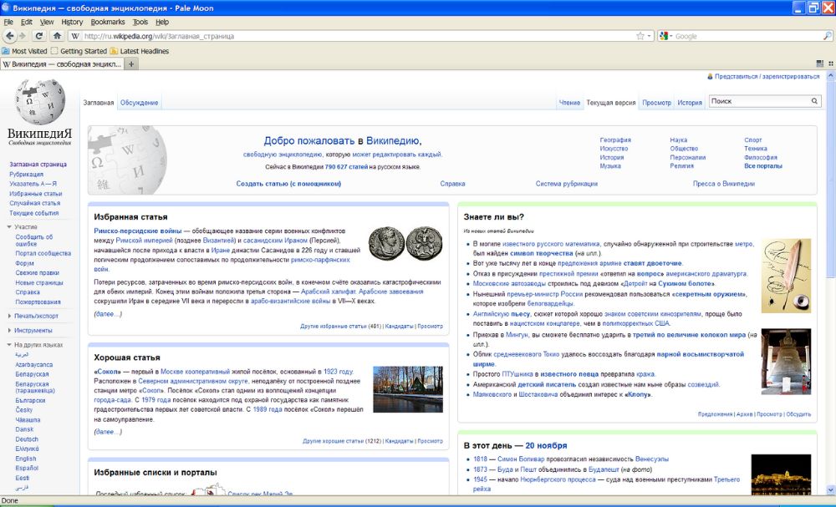Open the Bookmarks menu
Viewport: 836px width, 507px height.
coord(108,22)
